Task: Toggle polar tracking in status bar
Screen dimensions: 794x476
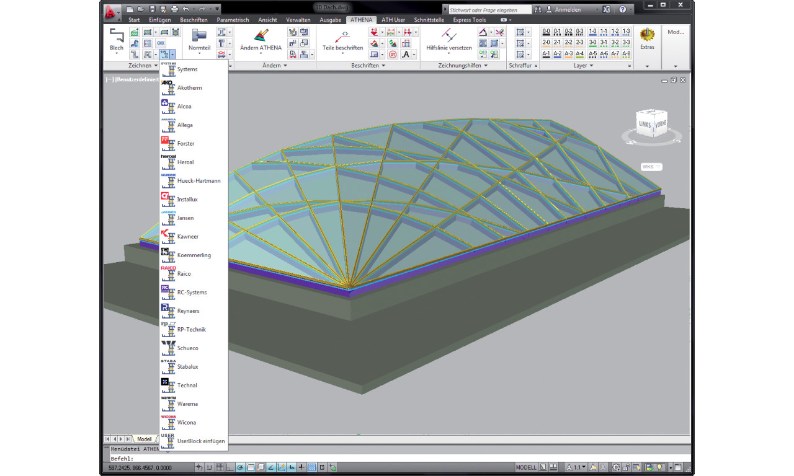Action: point(240,467)
